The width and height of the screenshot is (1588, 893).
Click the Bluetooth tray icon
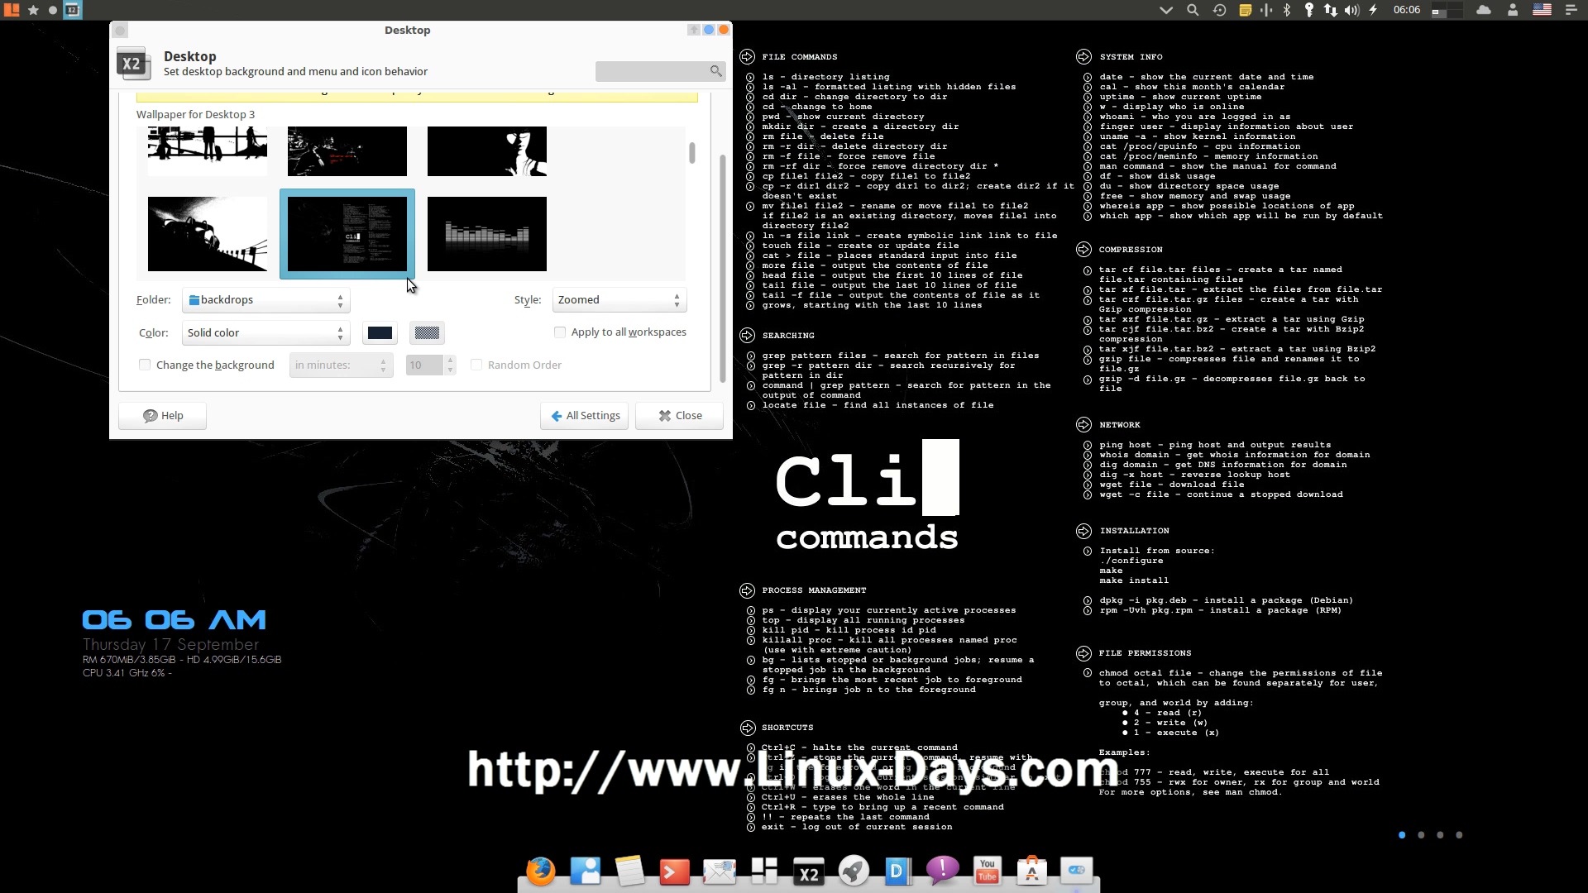coord(1287,10)
